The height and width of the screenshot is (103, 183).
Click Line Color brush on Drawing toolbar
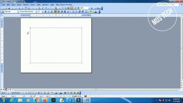click(56, 93)
